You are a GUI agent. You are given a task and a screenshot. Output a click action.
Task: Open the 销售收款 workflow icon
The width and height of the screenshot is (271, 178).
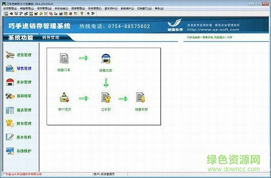click(x=141, y=98)
